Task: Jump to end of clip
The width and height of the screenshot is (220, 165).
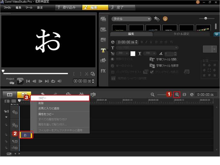Action: tap(47, 81)
